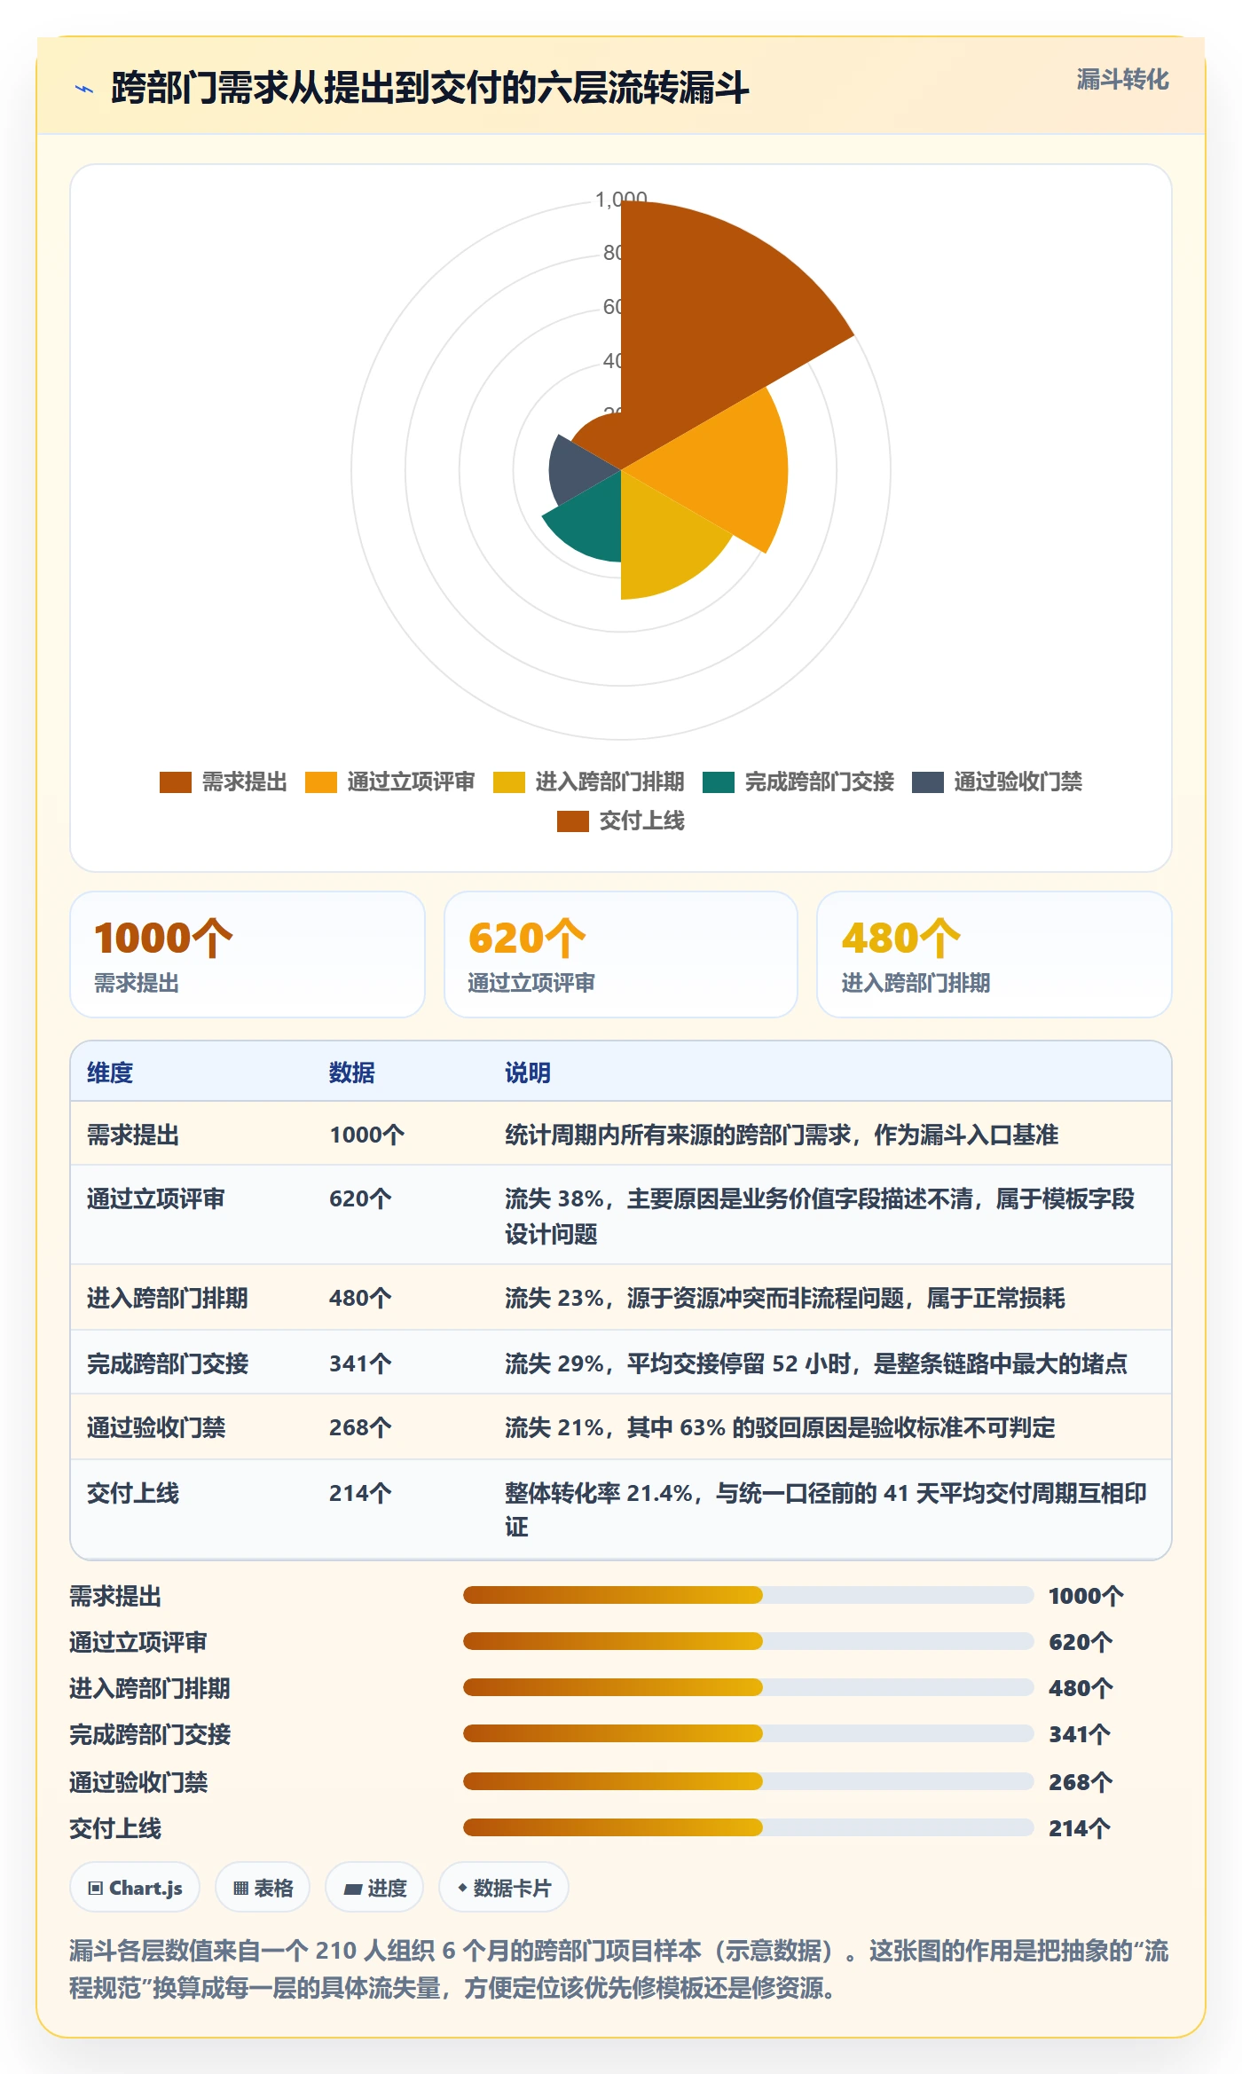Click the 表格 tag chip
Viewport: 1242px width, 2074px height.
[263, 1888]
